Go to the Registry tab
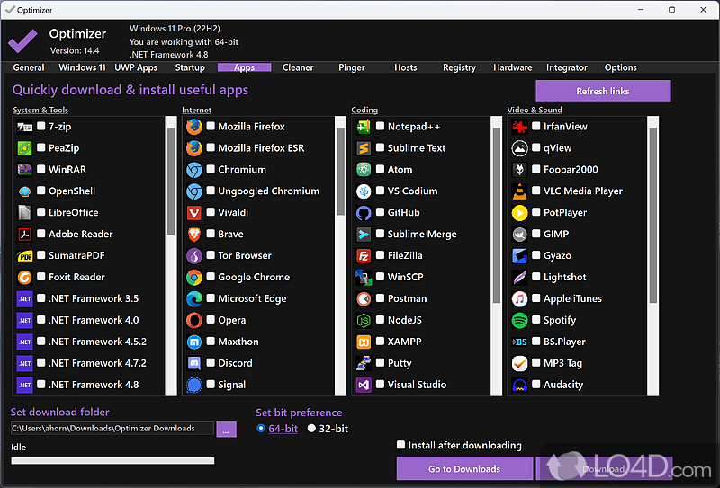The height and width of the screenshot is (488, 720). tap(459, 67)
